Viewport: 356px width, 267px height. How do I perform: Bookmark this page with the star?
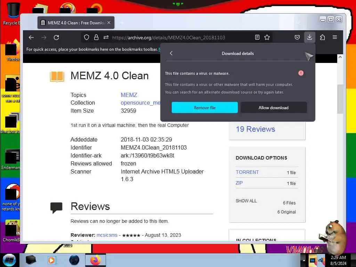click(x=267, y=37)
